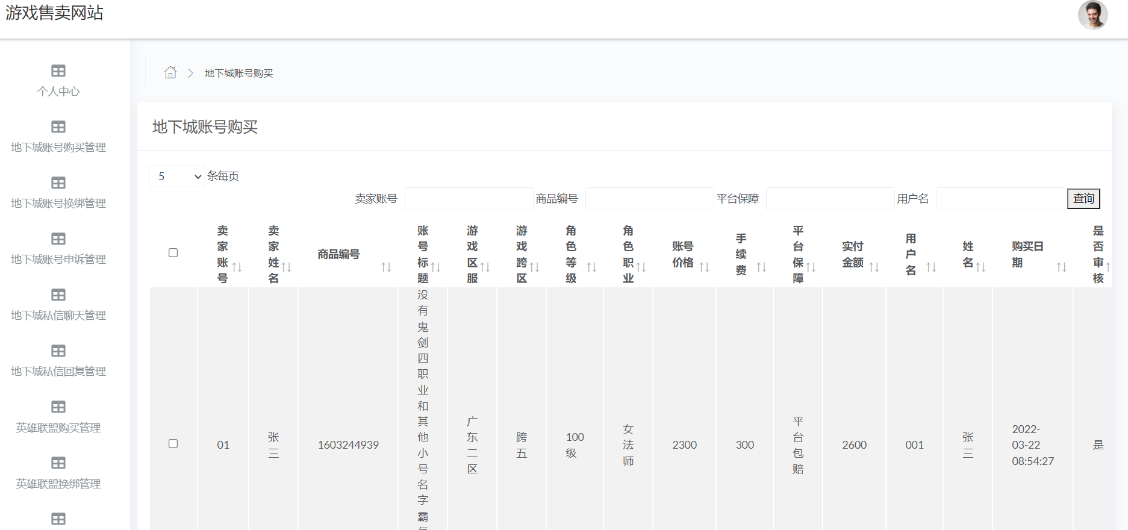1128x530 pixels.
Task: Click the home icon in the breadcrumb
Action: pos(170,73)
